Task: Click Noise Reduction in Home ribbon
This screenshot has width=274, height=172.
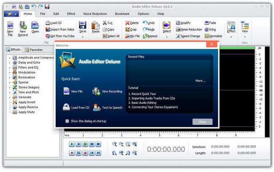Action: click(x=189, y=30)
